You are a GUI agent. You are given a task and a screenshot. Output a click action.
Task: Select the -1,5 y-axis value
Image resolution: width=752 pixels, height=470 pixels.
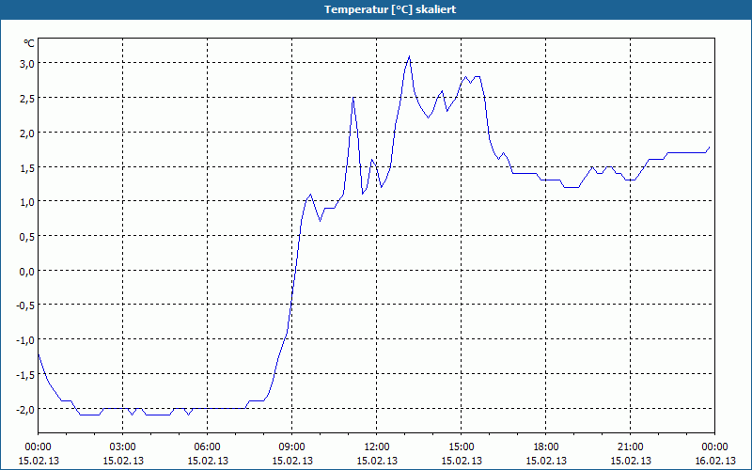point(25,374)
